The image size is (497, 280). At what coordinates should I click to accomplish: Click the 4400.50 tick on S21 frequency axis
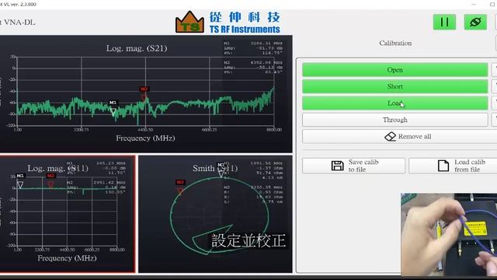pos(145,130)
